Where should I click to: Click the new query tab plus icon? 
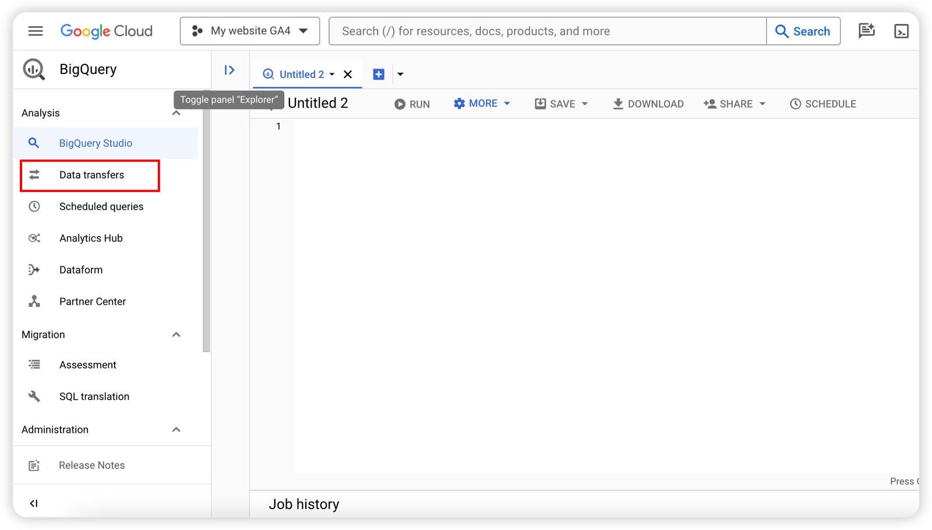(x=379, y=74)
